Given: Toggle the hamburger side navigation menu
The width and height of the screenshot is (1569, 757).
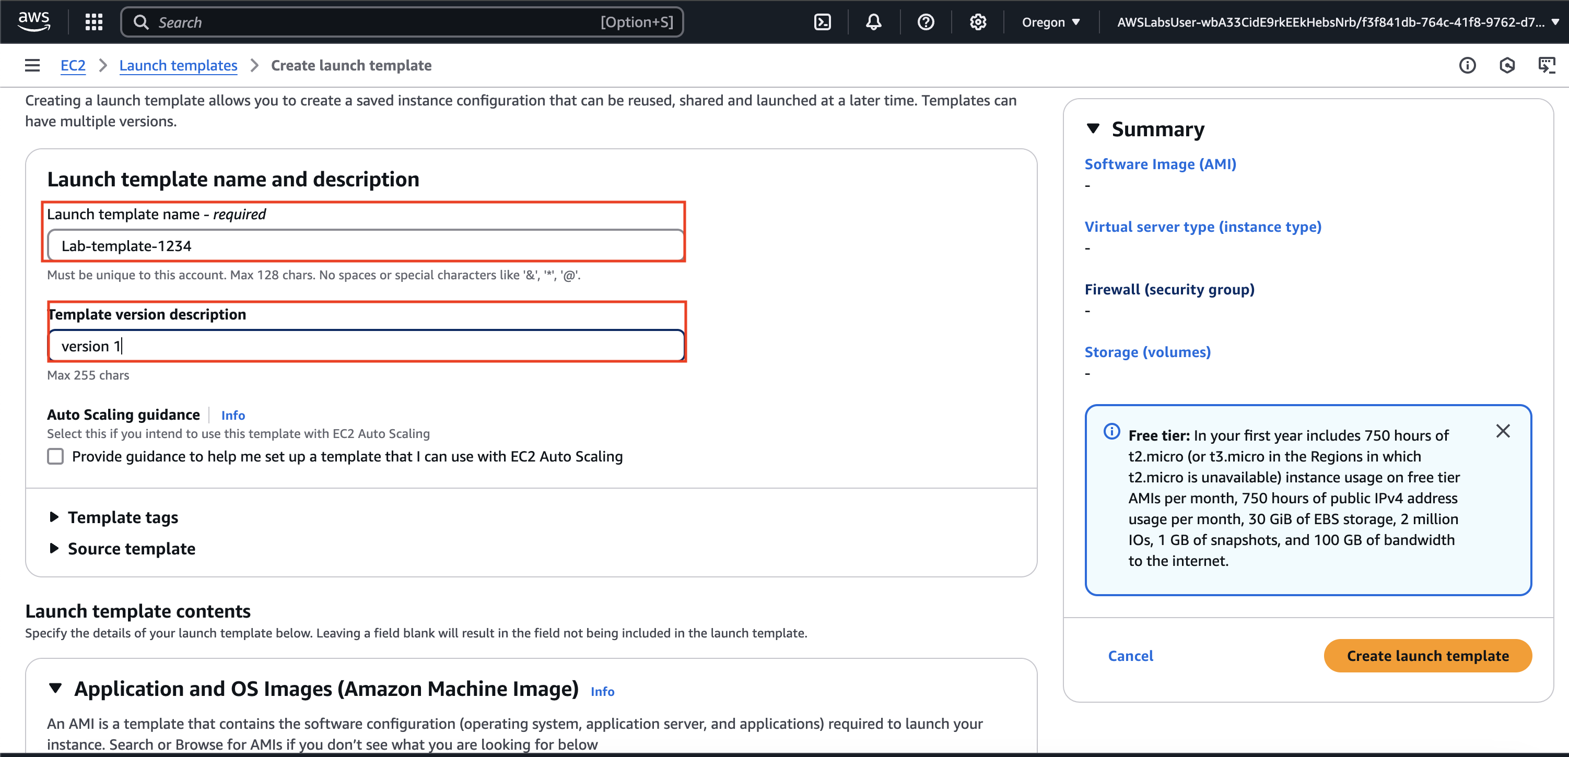Looking at the screenshot, I should (32, 65).
